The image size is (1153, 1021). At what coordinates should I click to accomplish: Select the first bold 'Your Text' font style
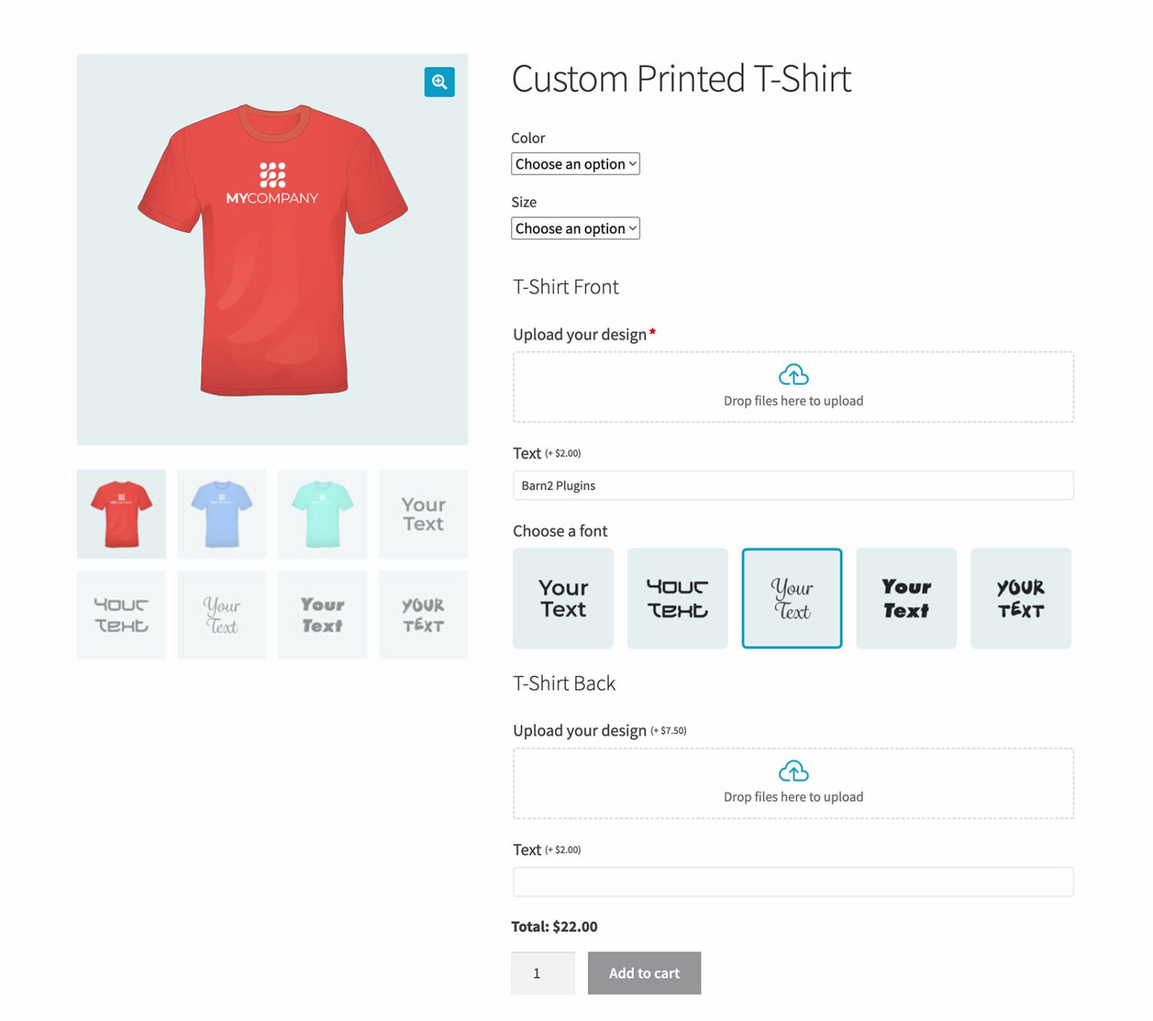[563, 598]
